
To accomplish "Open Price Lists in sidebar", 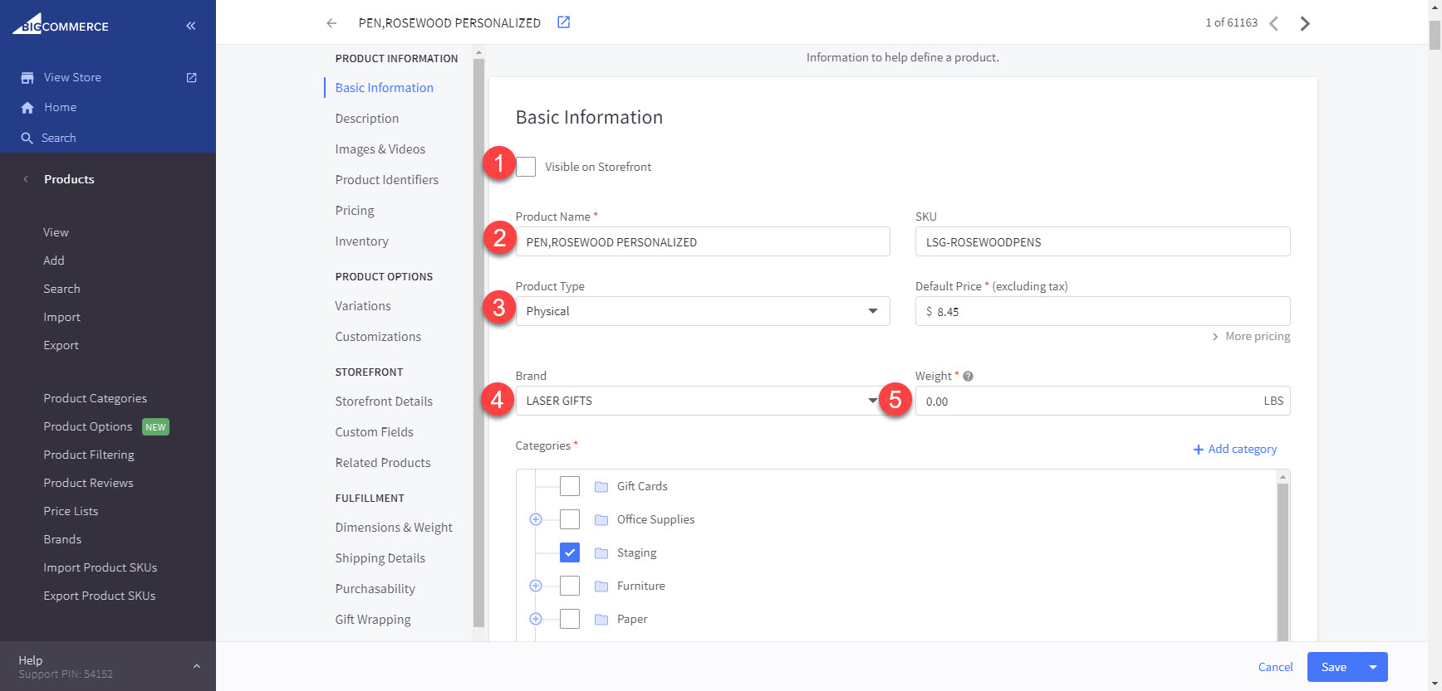I will click(71, 511).
